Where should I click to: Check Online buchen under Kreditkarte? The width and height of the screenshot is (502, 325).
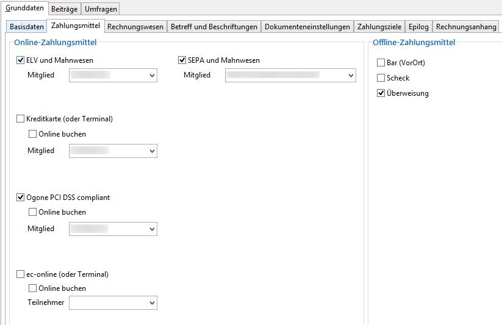pyautogui.click(x=33, y=134)
